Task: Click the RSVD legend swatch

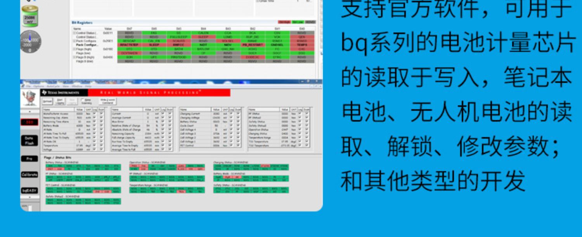Action: (310, 22)
